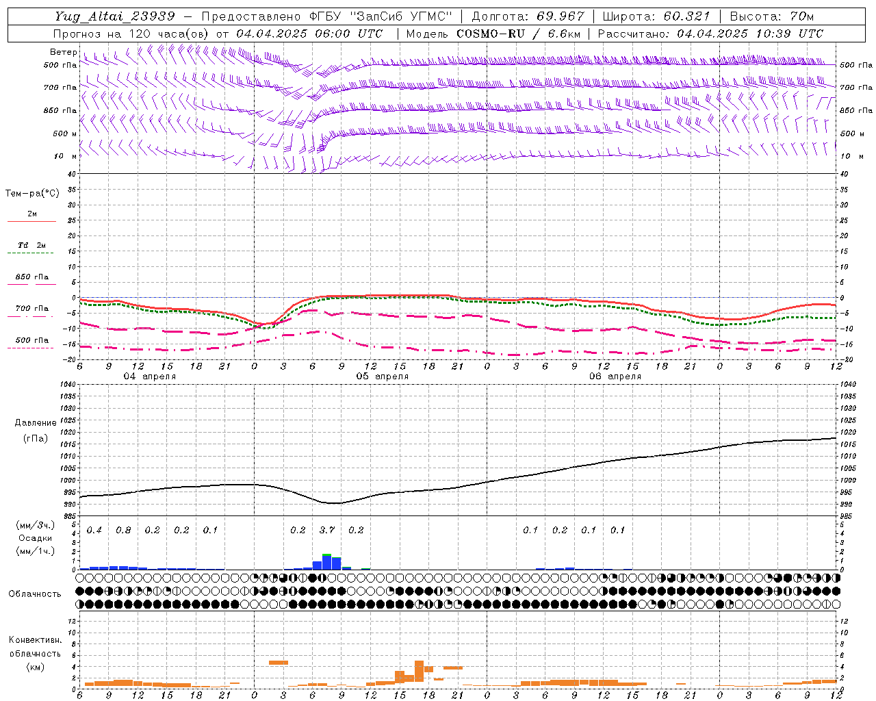The height and width of the screenshot is (701, 876).
Task: Click the 04 апреля date label
Action: tap(149, 377)
